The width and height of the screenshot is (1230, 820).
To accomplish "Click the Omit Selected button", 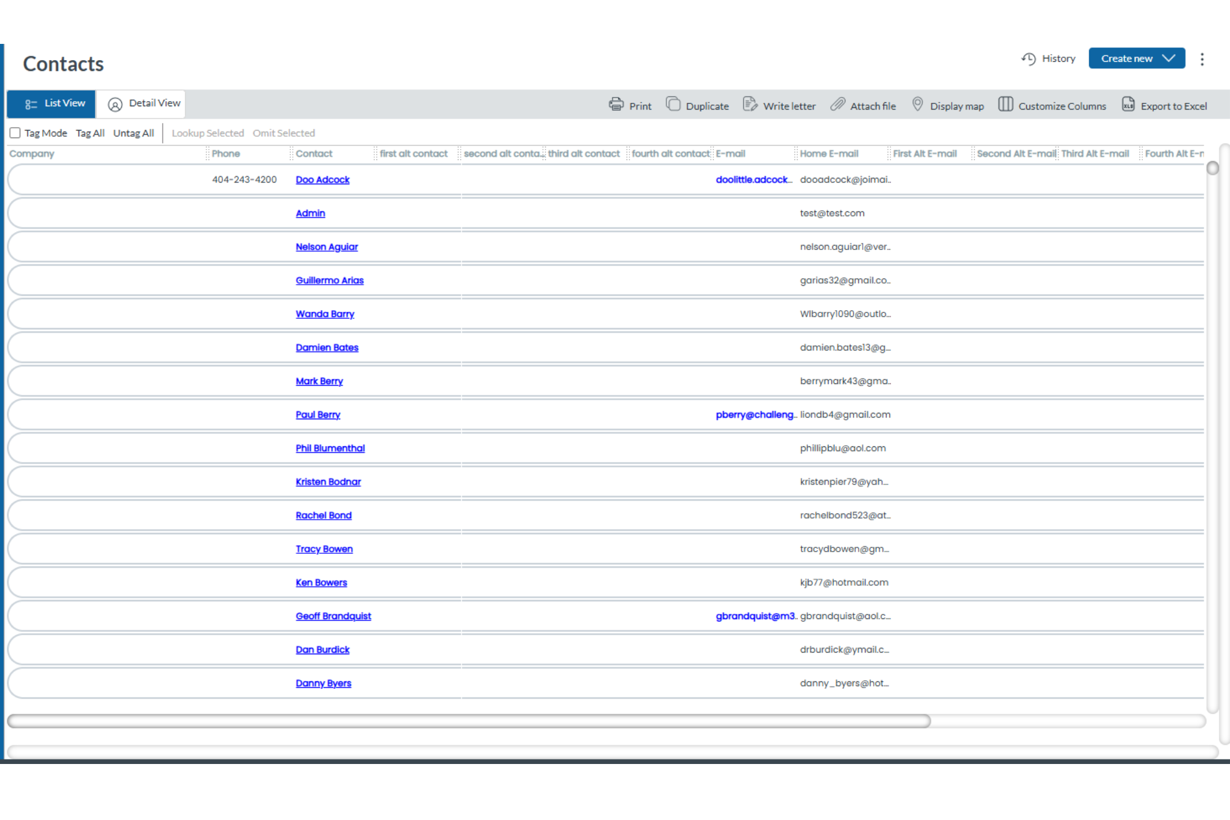I will coord(284,133).
